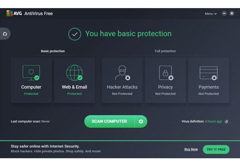Click 'Not Protected' status under Payments
The width and height of the screenshot is (240, 166).
tap(209, 94)
